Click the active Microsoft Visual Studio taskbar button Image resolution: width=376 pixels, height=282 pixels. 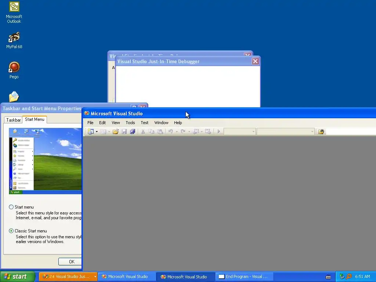(185, 277)
